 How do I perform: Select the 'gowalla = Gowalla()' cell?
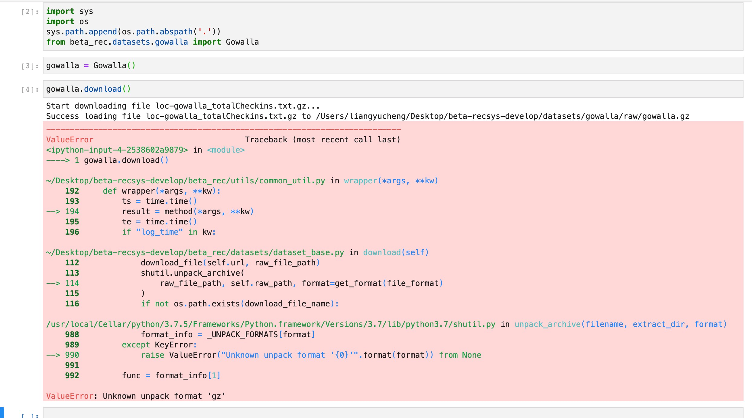[x=393, y=65]
